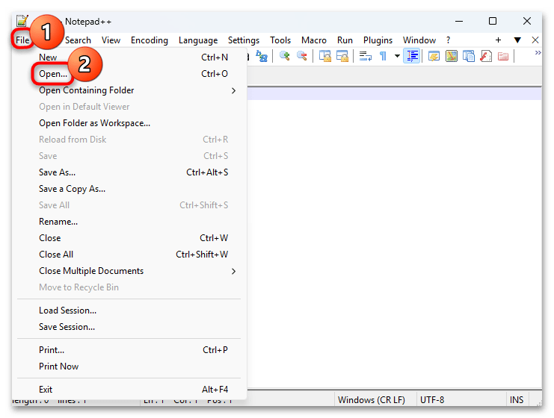Choose Rename... menu entry
The height and width of the screenshot is (418, 554).
click(x=129, y=222)
